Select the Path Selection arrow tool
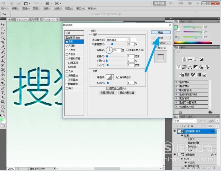 click(3, 97)
